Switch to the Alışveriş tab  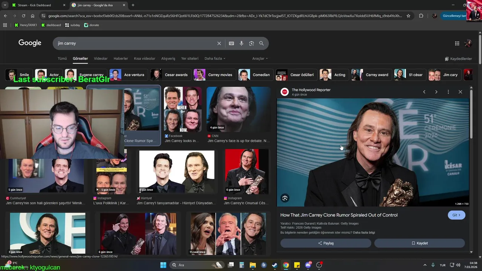point(168,59)
